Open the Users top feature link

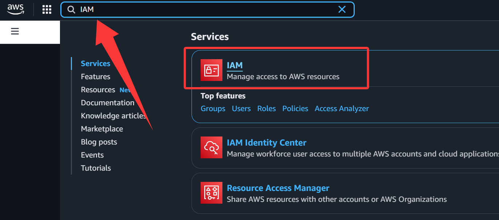[241, 109]
